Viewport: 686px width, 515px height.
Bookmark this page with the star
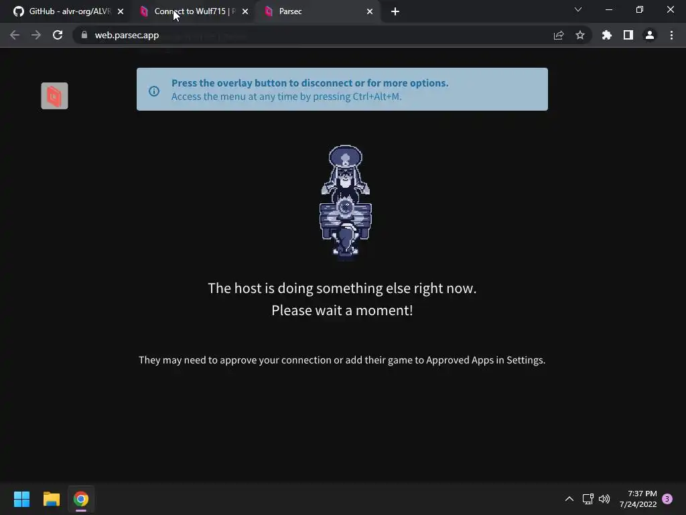pyautogui.click(x=580, y=35)
